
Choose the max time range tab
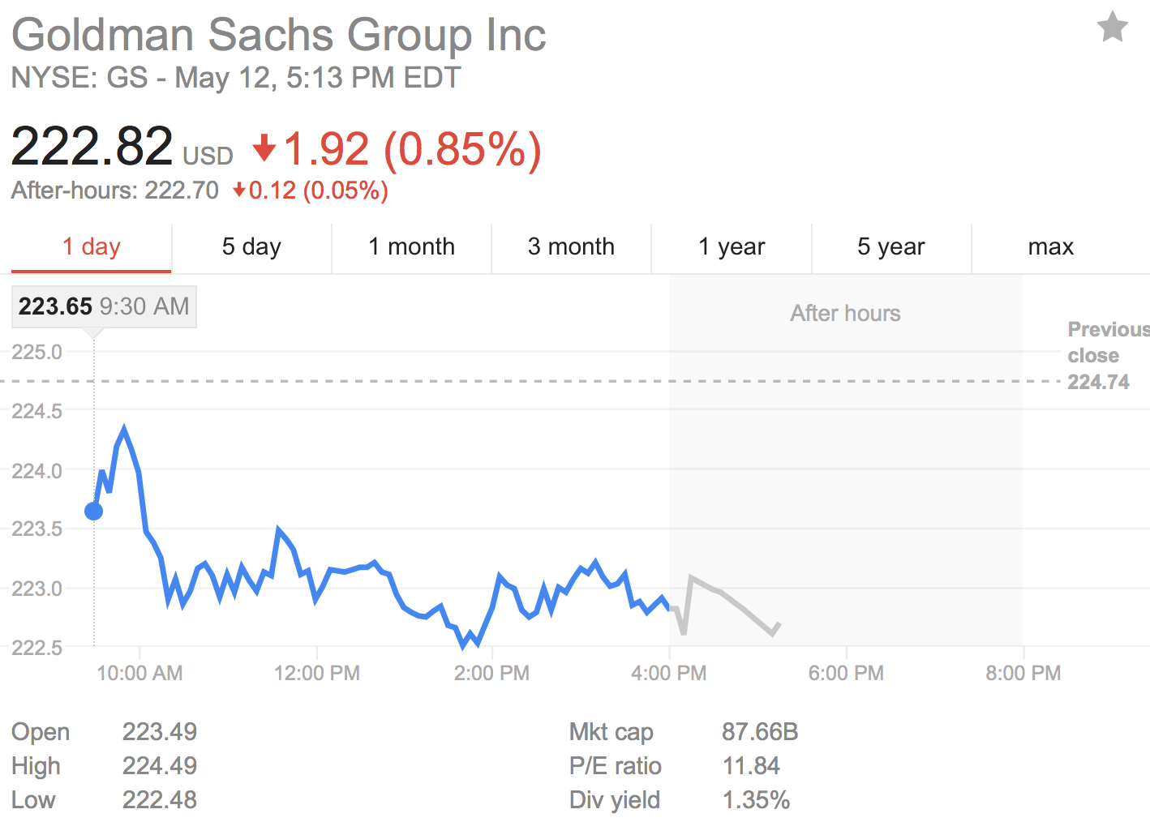click(x=1051, y=247)
